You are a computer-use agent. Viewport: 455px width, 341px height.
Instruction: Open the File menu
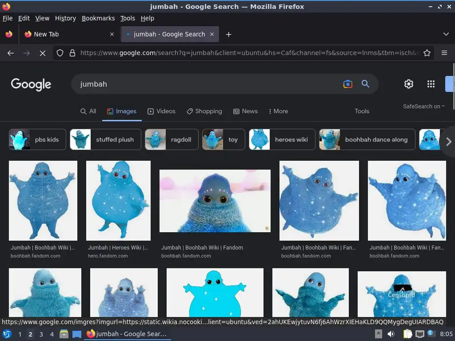click(8, 18)
